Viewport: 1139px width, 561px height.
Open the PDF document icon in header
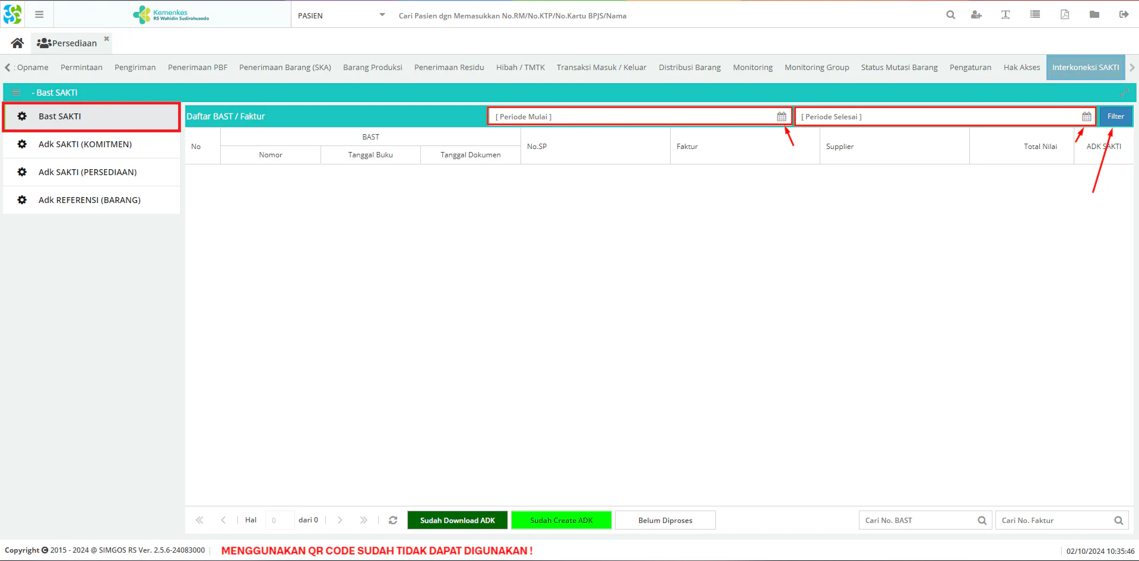1065,15
